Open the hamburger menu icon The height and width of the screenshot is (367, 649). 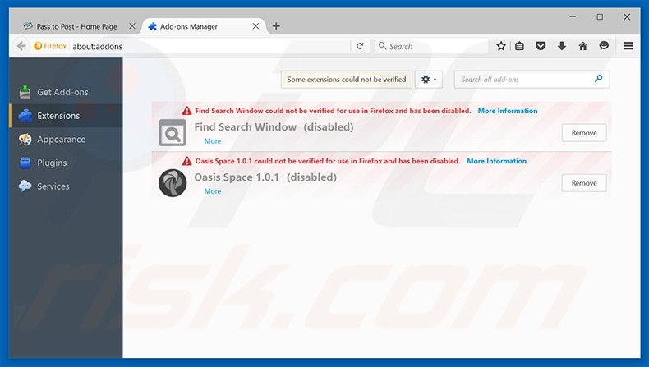[628, 46]
